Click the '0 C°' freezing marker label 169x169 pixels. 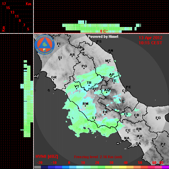coord(104,31)
